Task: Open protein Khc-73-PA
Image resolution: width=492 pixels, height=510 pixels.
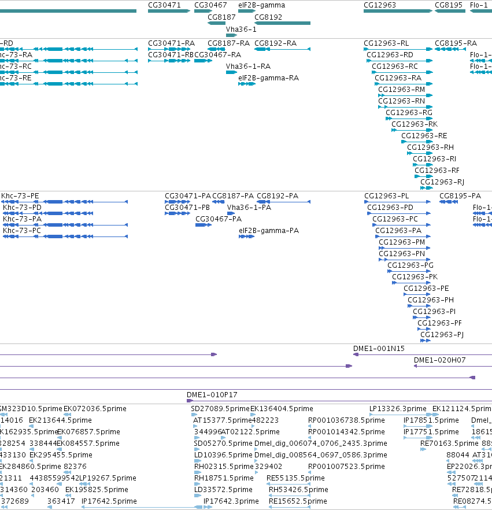Action: tap(22, 219)
